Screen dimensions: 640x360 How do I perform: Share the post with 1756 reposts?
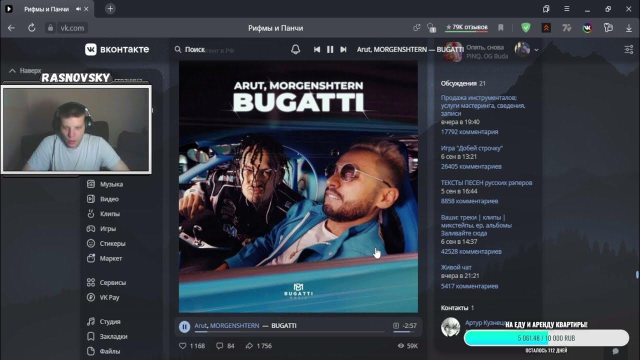(x=258, y=345)
